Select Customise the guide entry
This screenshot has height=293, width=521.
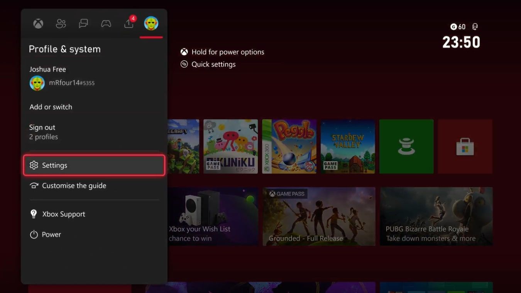coord(74,185)
